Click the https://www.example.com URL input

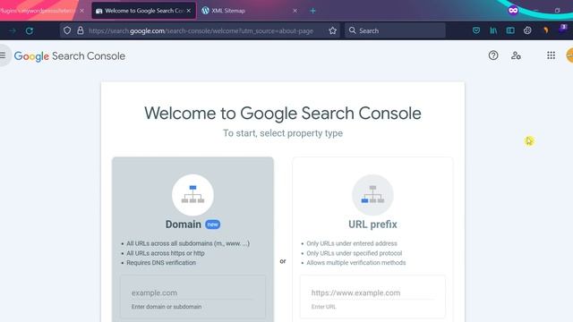[x=372, y=292]
